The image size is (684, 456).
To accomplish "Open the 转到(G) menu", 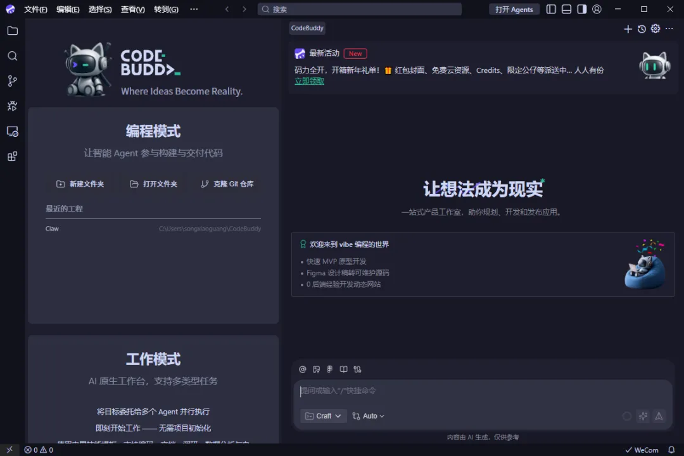I will pos(166,9).
